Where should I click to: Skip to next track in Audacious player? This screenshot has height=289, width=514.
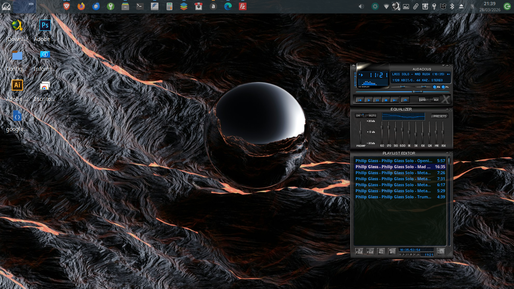[x=394, y=100]
